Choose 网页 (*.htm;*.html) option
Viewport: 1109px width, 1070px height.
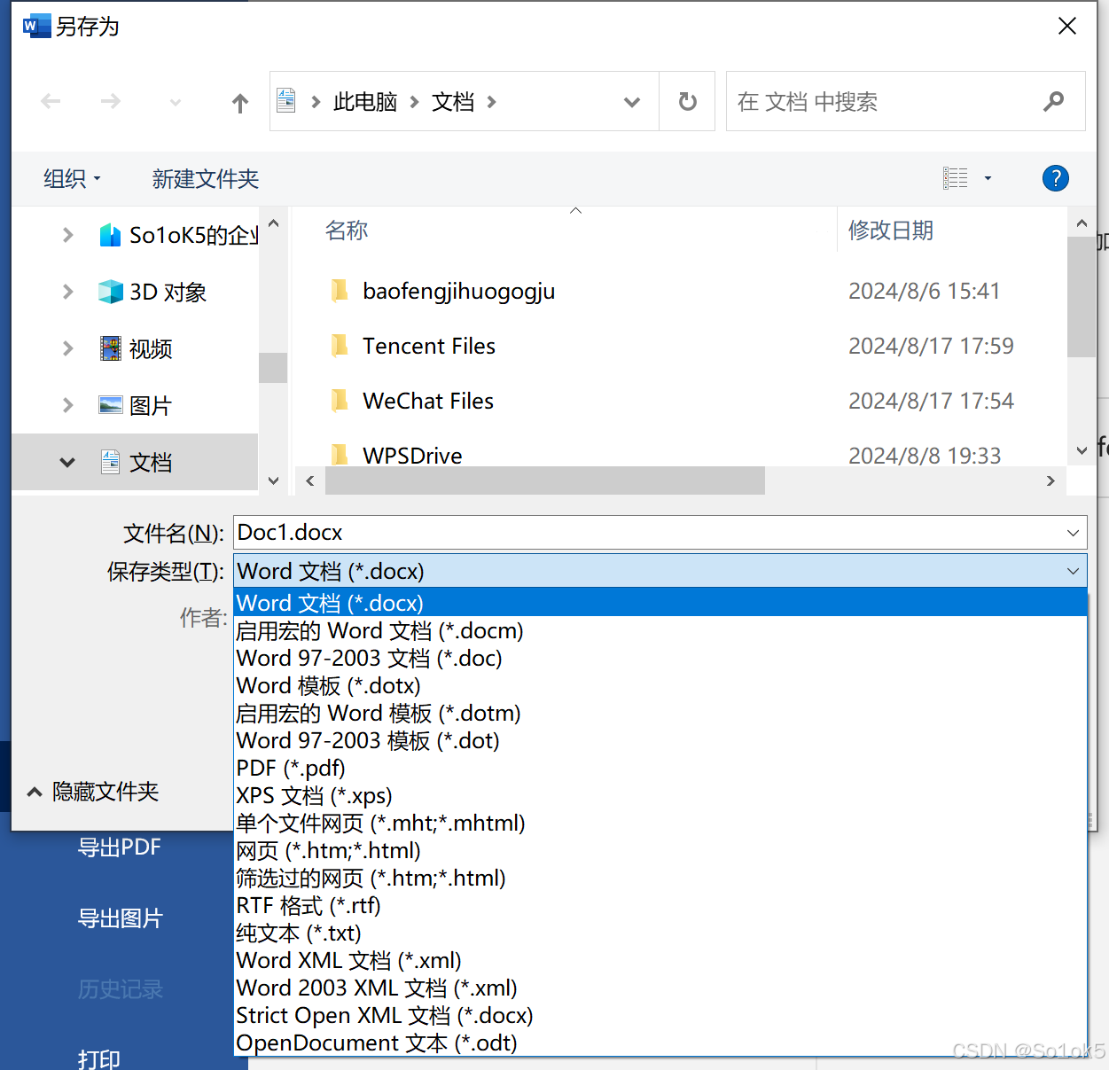[660, 850]
